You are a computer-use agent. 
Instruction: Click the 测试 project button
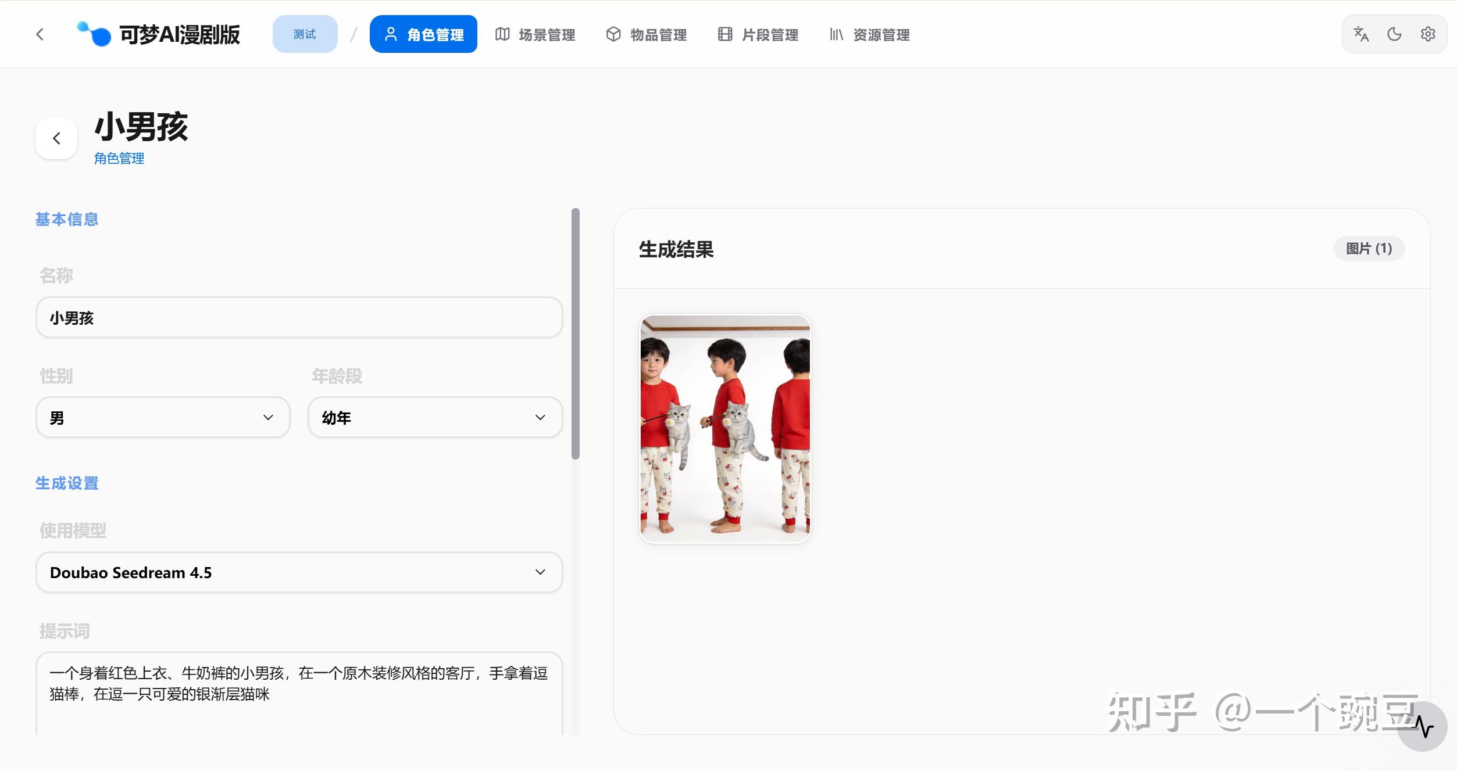click(305, 34)
